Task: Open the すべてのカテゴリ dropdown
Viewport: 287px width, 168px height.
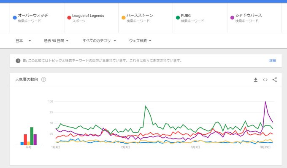Action: click(99, 40)
